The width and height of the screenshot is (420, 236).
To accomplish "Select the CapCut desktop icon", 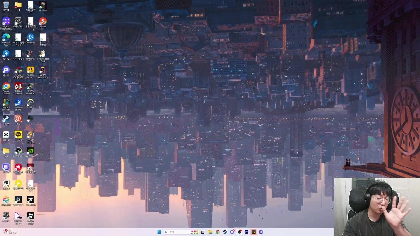I will click(x=6, y=135).
